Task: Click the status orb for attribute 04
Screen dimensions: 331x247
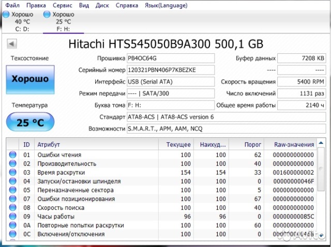Action: click(12, 181)
